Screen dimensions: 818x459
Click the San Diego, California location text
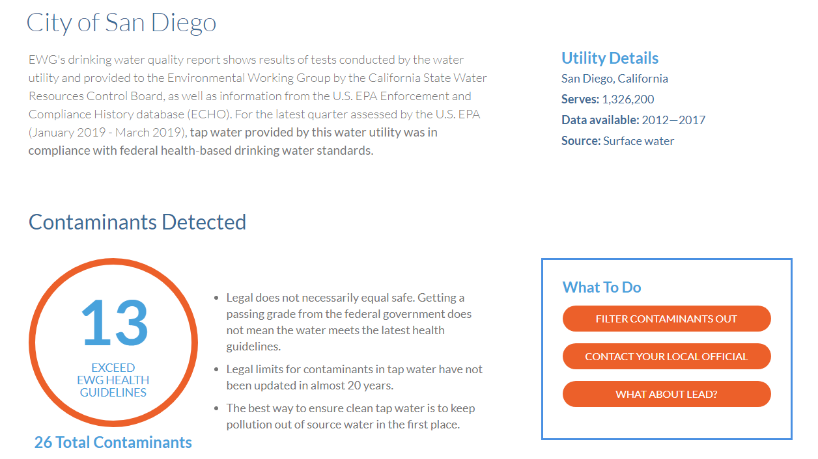pyautogui.click(x=615, y=79)
